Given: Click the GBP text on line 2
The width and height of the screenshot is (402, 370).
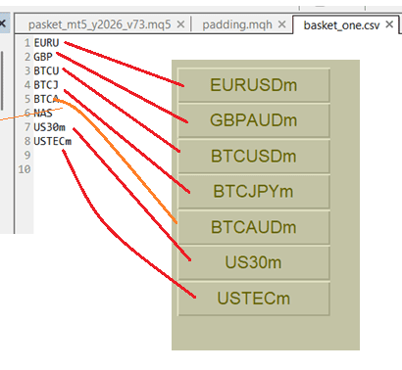Looking at the screenshot, I should (43, 57).
